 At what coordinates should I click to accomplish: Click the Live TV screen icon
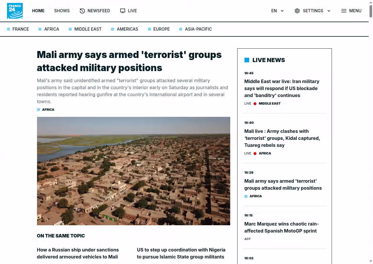tap(123, 11)
